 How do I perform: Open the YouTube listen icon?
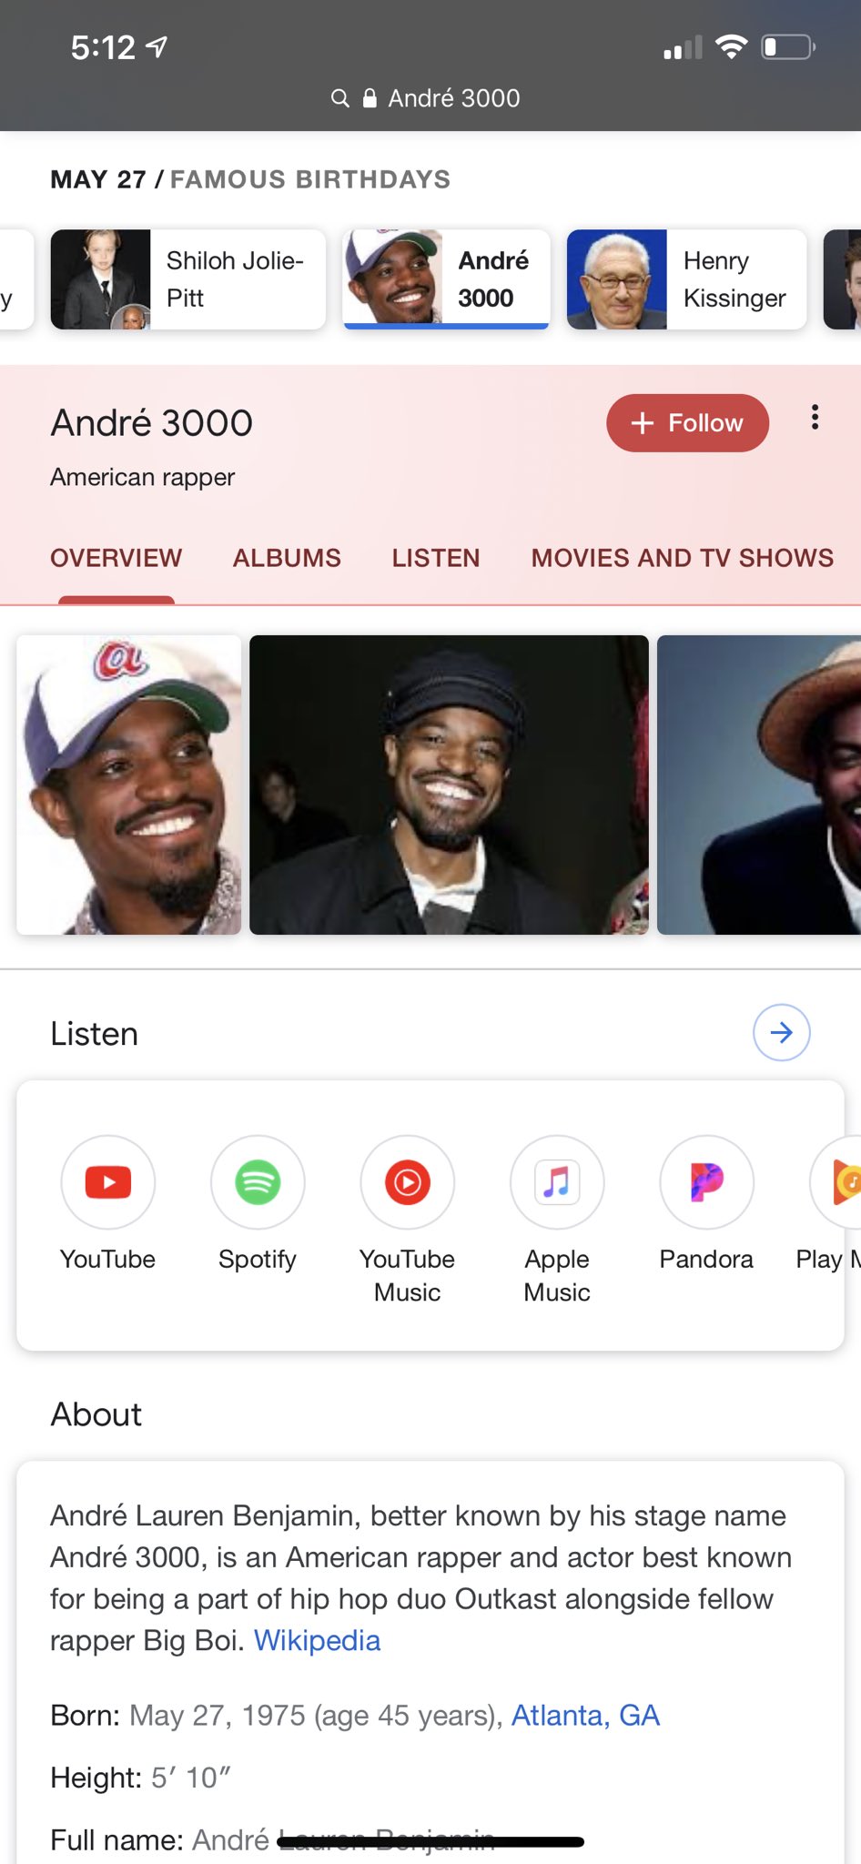108,1182
